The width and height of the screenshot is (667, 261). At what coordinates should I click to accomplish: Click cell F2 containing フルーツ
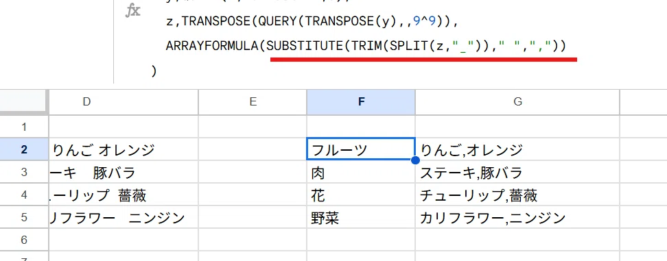point(361,149)
